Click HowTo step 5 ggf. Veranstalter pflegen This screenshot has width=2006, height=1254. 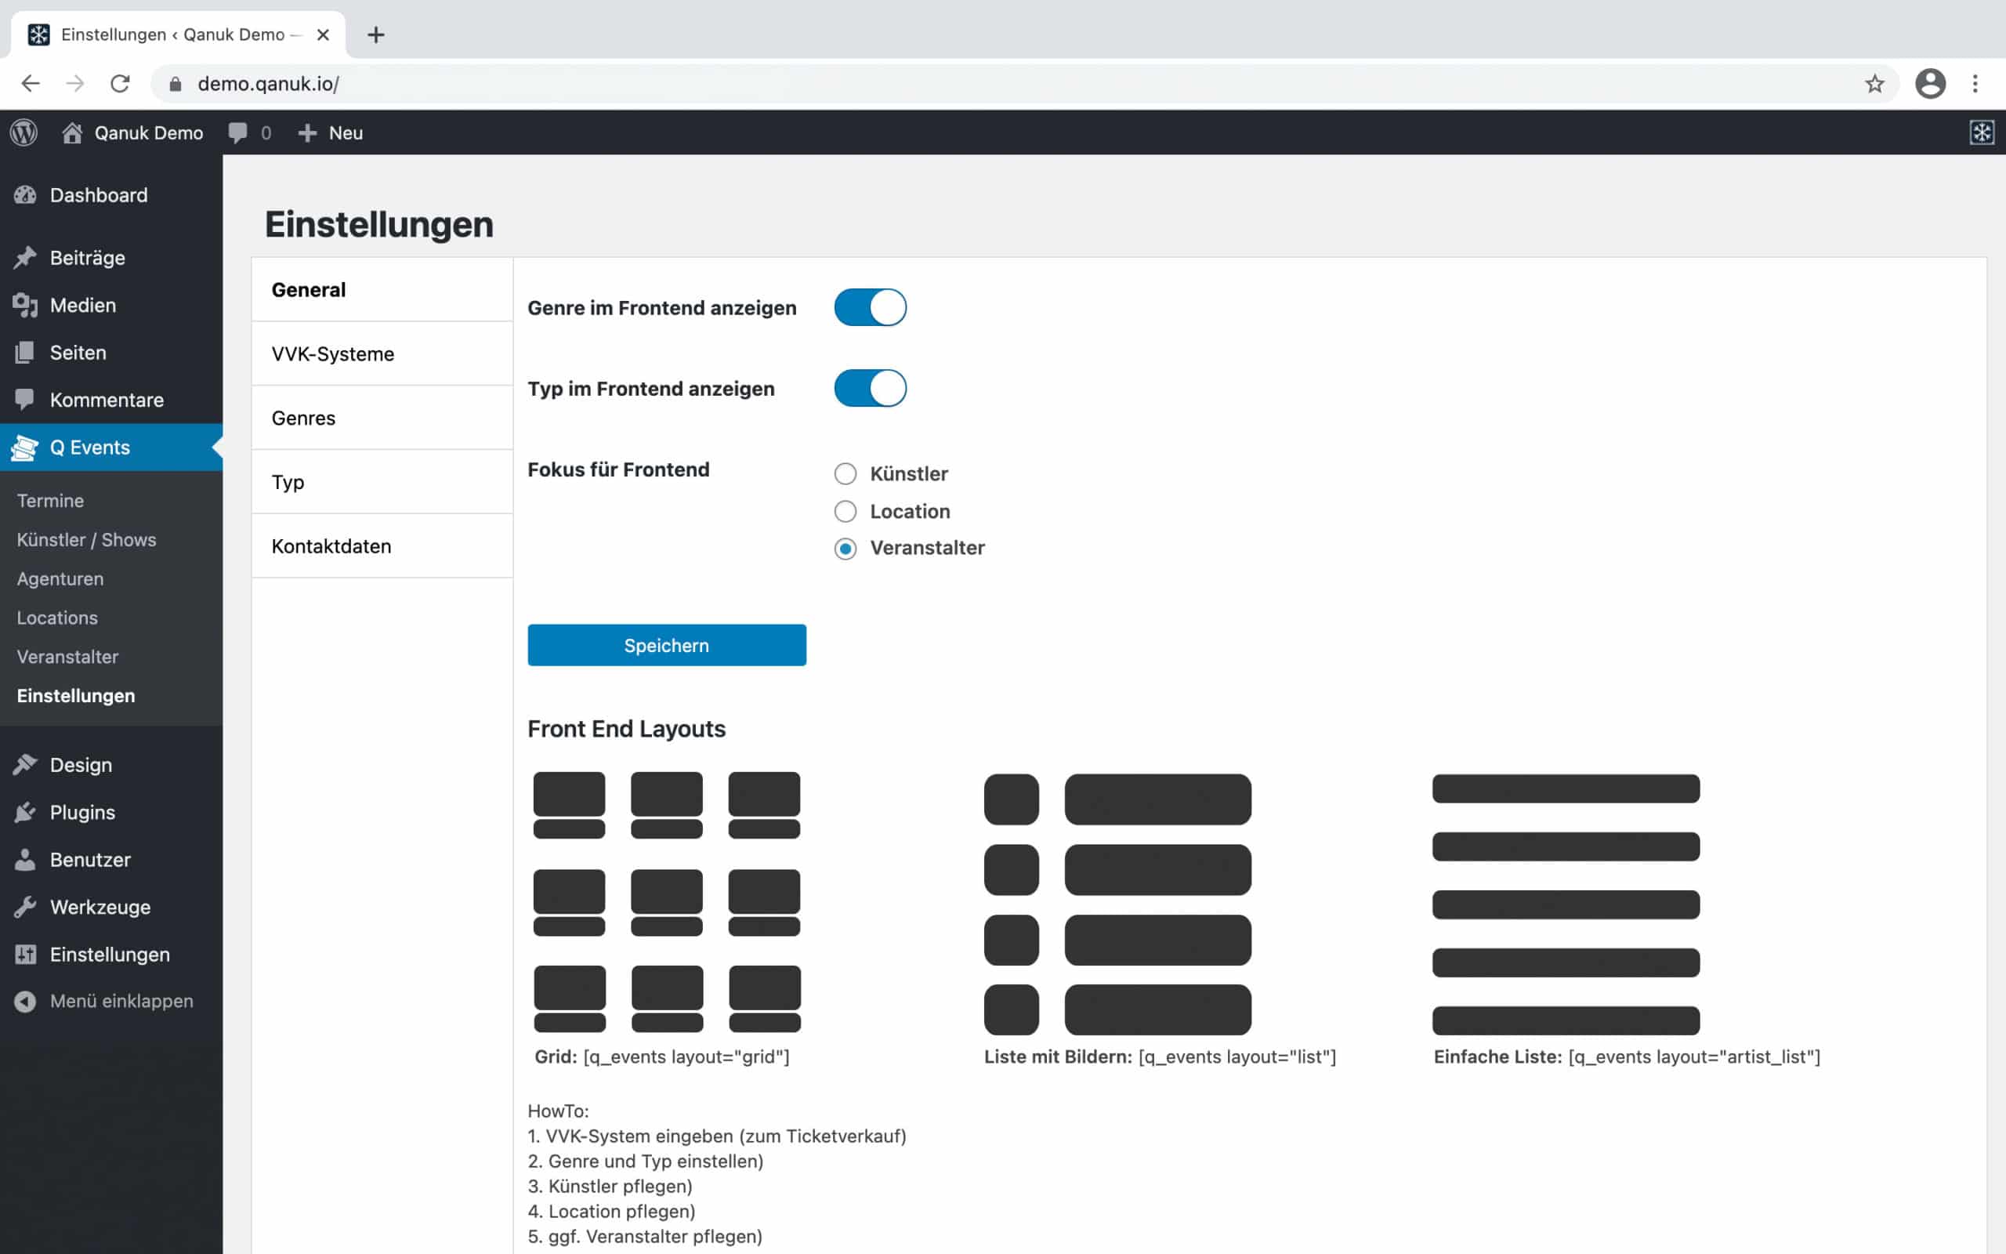[645, 1237]
